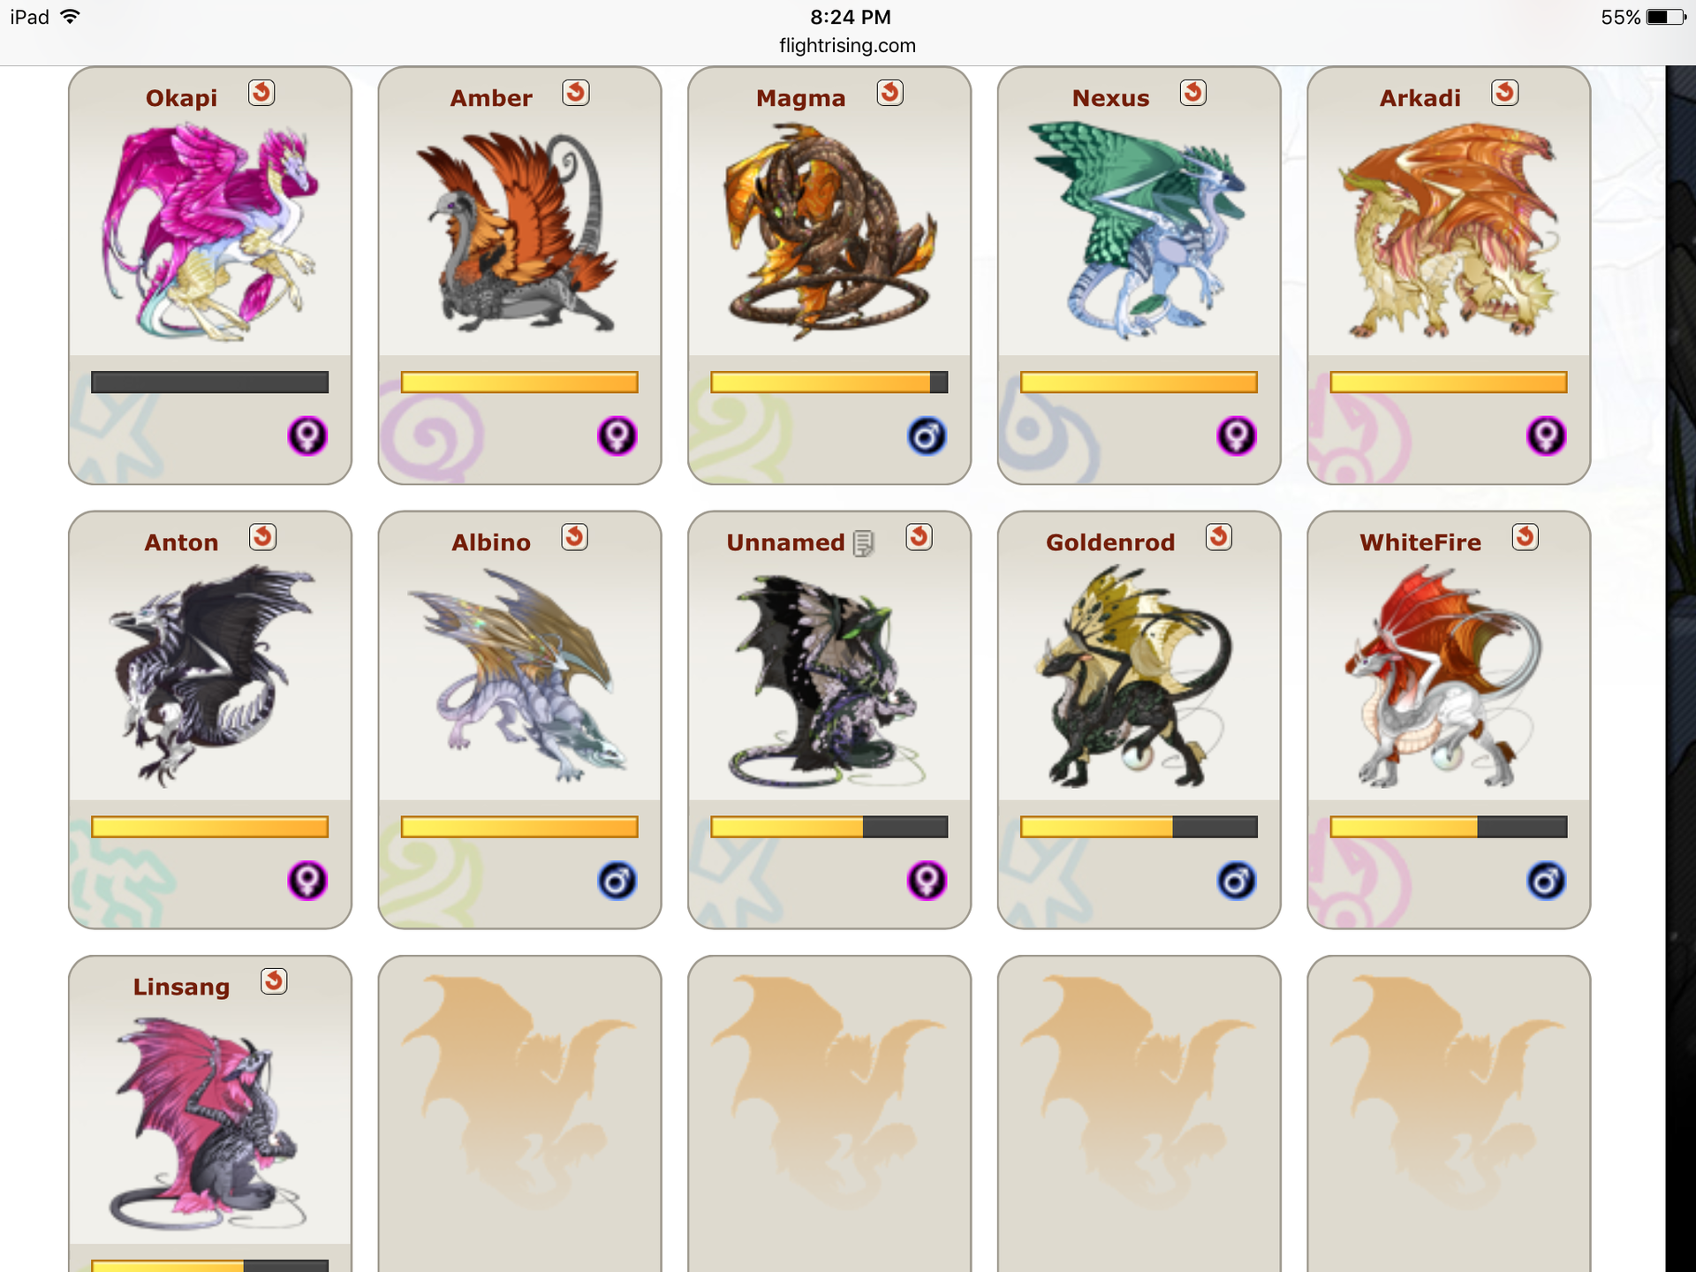Open the dragon named Anton
The height and width of the screenshot is (1272, 1696).
181,542
